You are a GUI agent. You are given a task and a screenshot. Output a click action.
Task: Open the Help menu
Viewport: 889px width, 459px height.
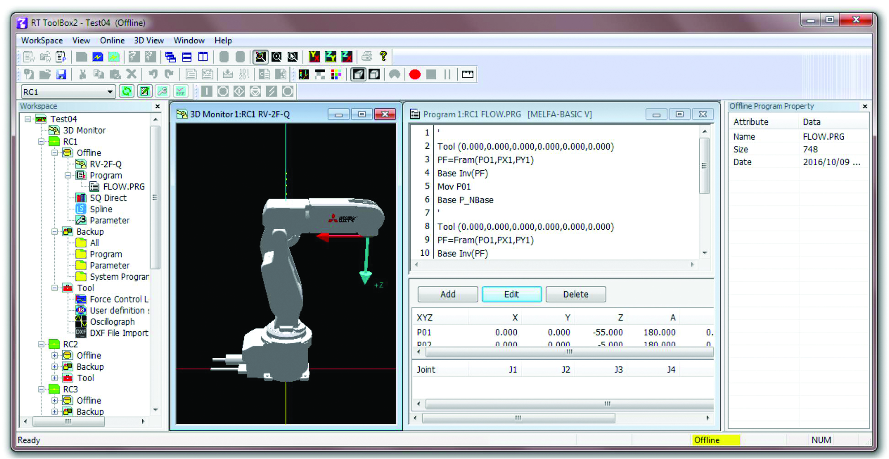click(x=223, y=40)
